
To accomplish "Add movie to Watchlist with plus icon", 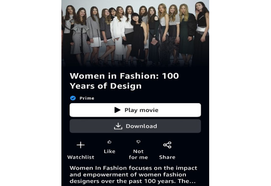I will point(80,145).
